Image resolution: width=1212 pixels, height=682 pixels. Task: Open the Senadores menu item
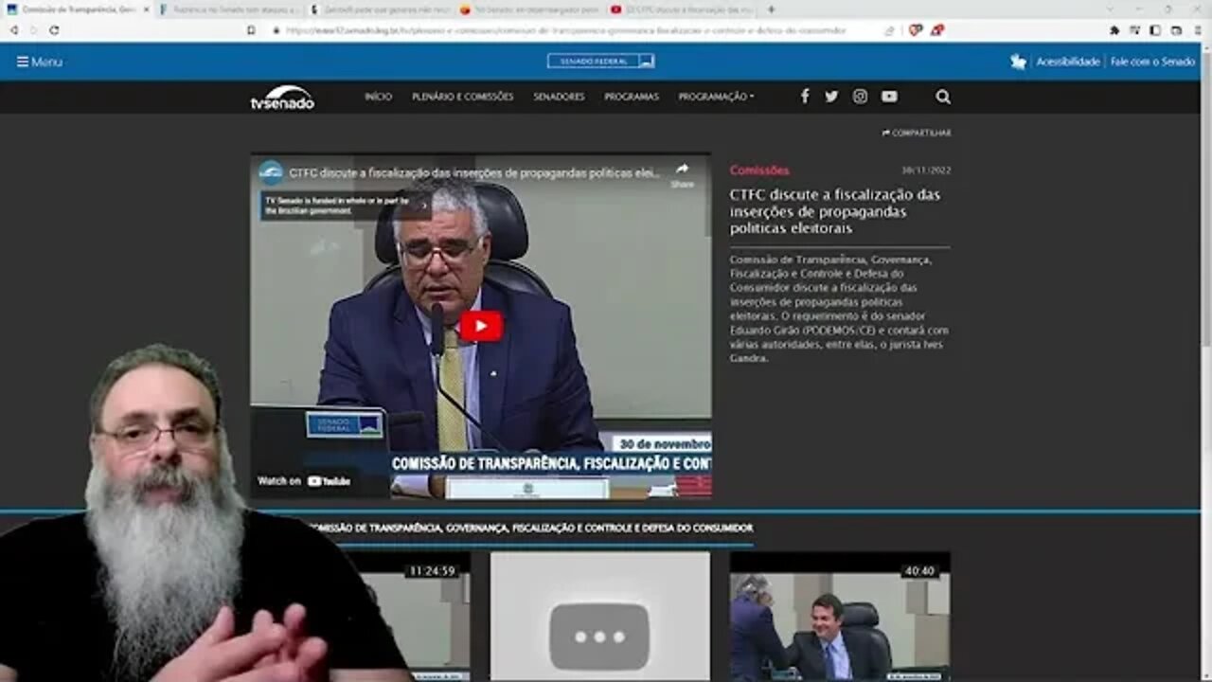pos(559,97)
